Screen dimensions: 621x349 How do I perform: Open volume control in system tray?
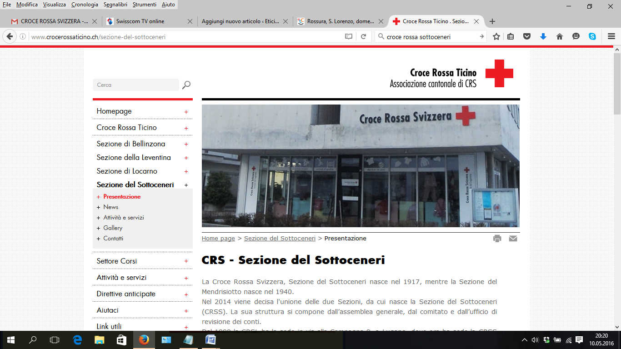coord(535,340)
